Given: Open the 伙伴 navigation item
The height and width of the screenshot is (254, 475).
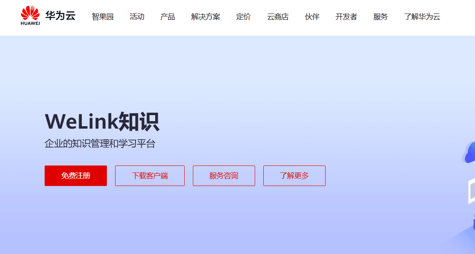Looking at the screenshot, I should coord(312,17).
